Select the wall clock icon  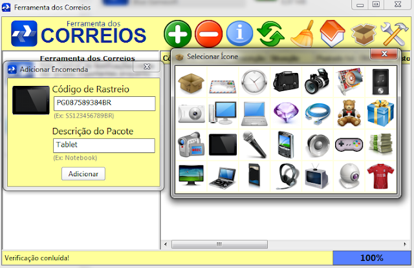click(x=254, y=82)
